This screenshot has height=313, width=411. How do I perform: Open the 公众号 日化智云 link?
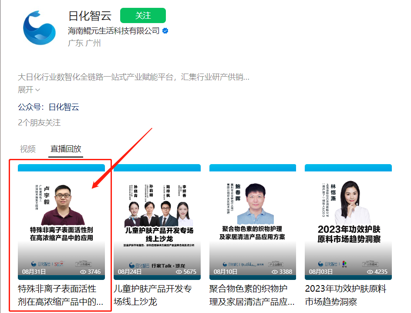point(48,107)
